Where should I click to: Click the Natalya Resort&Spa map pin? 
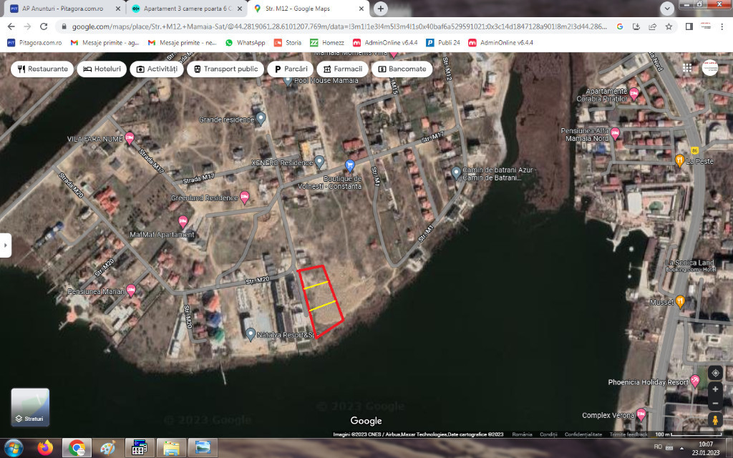[250, 333]
